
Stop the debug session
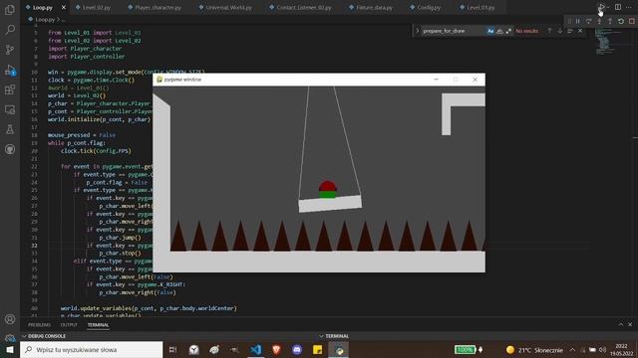(x=631, y=21)
